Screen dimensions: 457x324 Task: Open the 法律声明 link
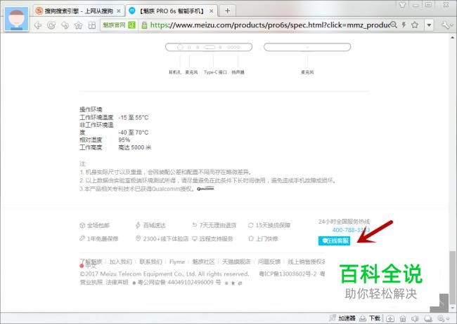click(x=117, y=282)
